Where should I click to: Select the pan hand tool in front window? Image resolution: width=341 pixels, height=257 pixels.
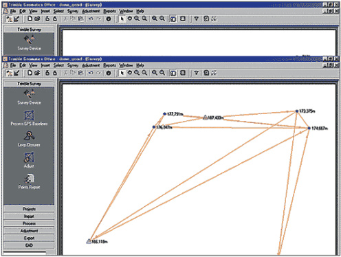[x=130, y=73]
